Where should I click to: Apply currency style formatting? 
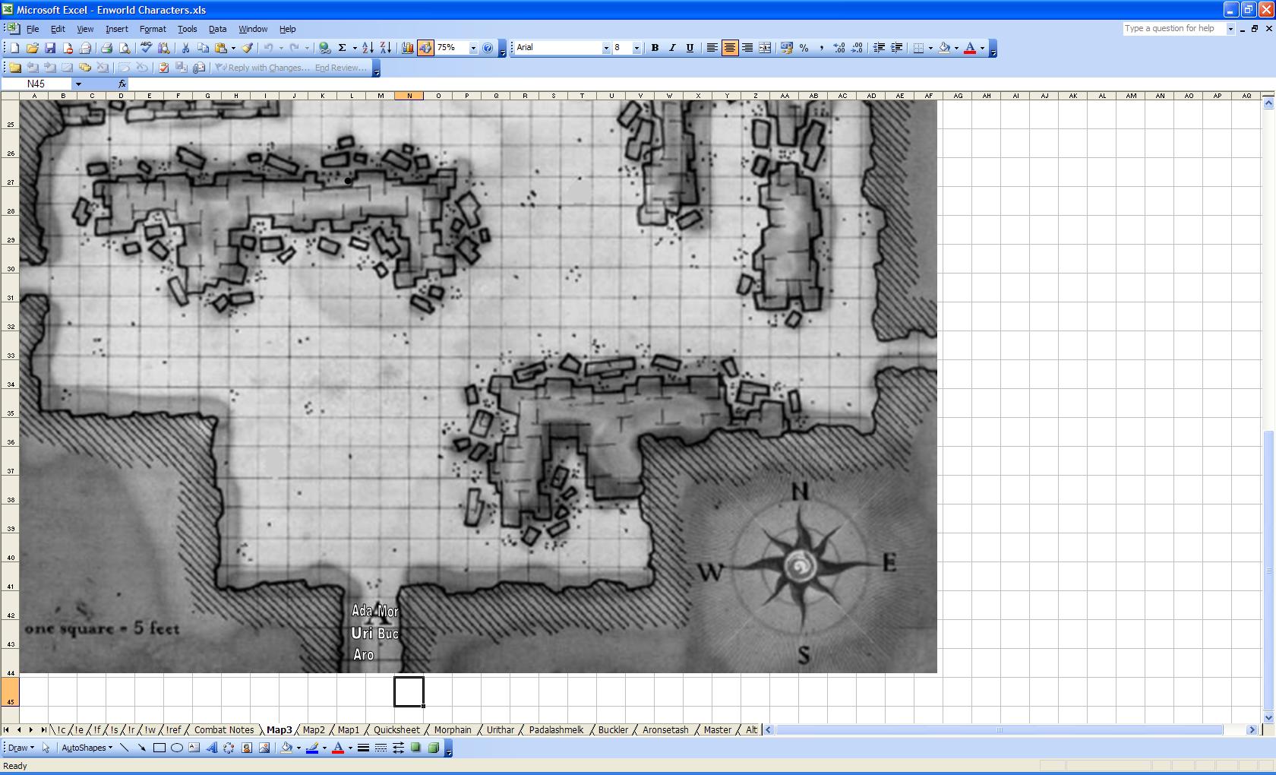786,48
